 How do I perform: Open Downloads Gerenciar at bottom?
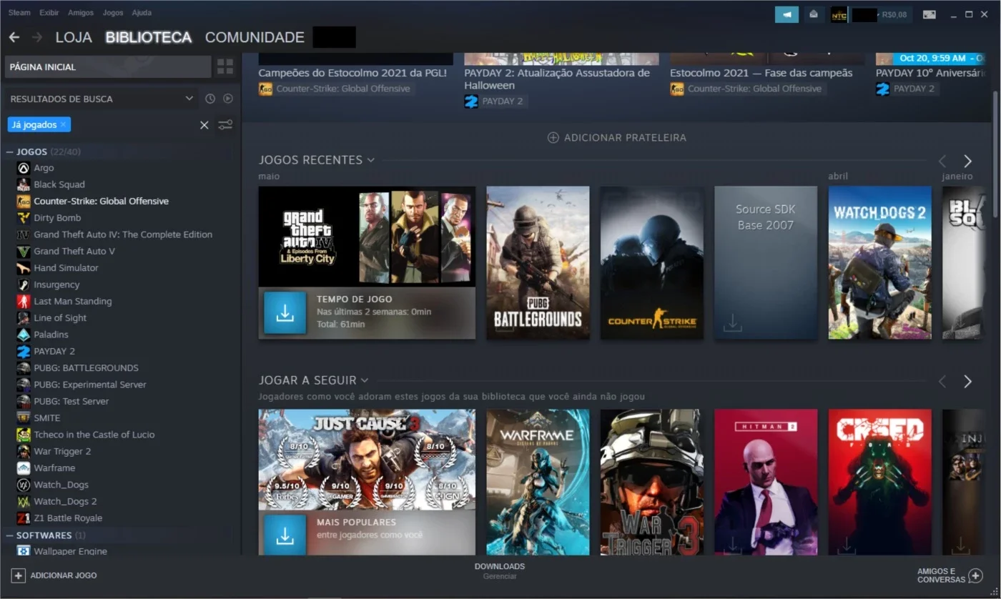coord(500,570)
